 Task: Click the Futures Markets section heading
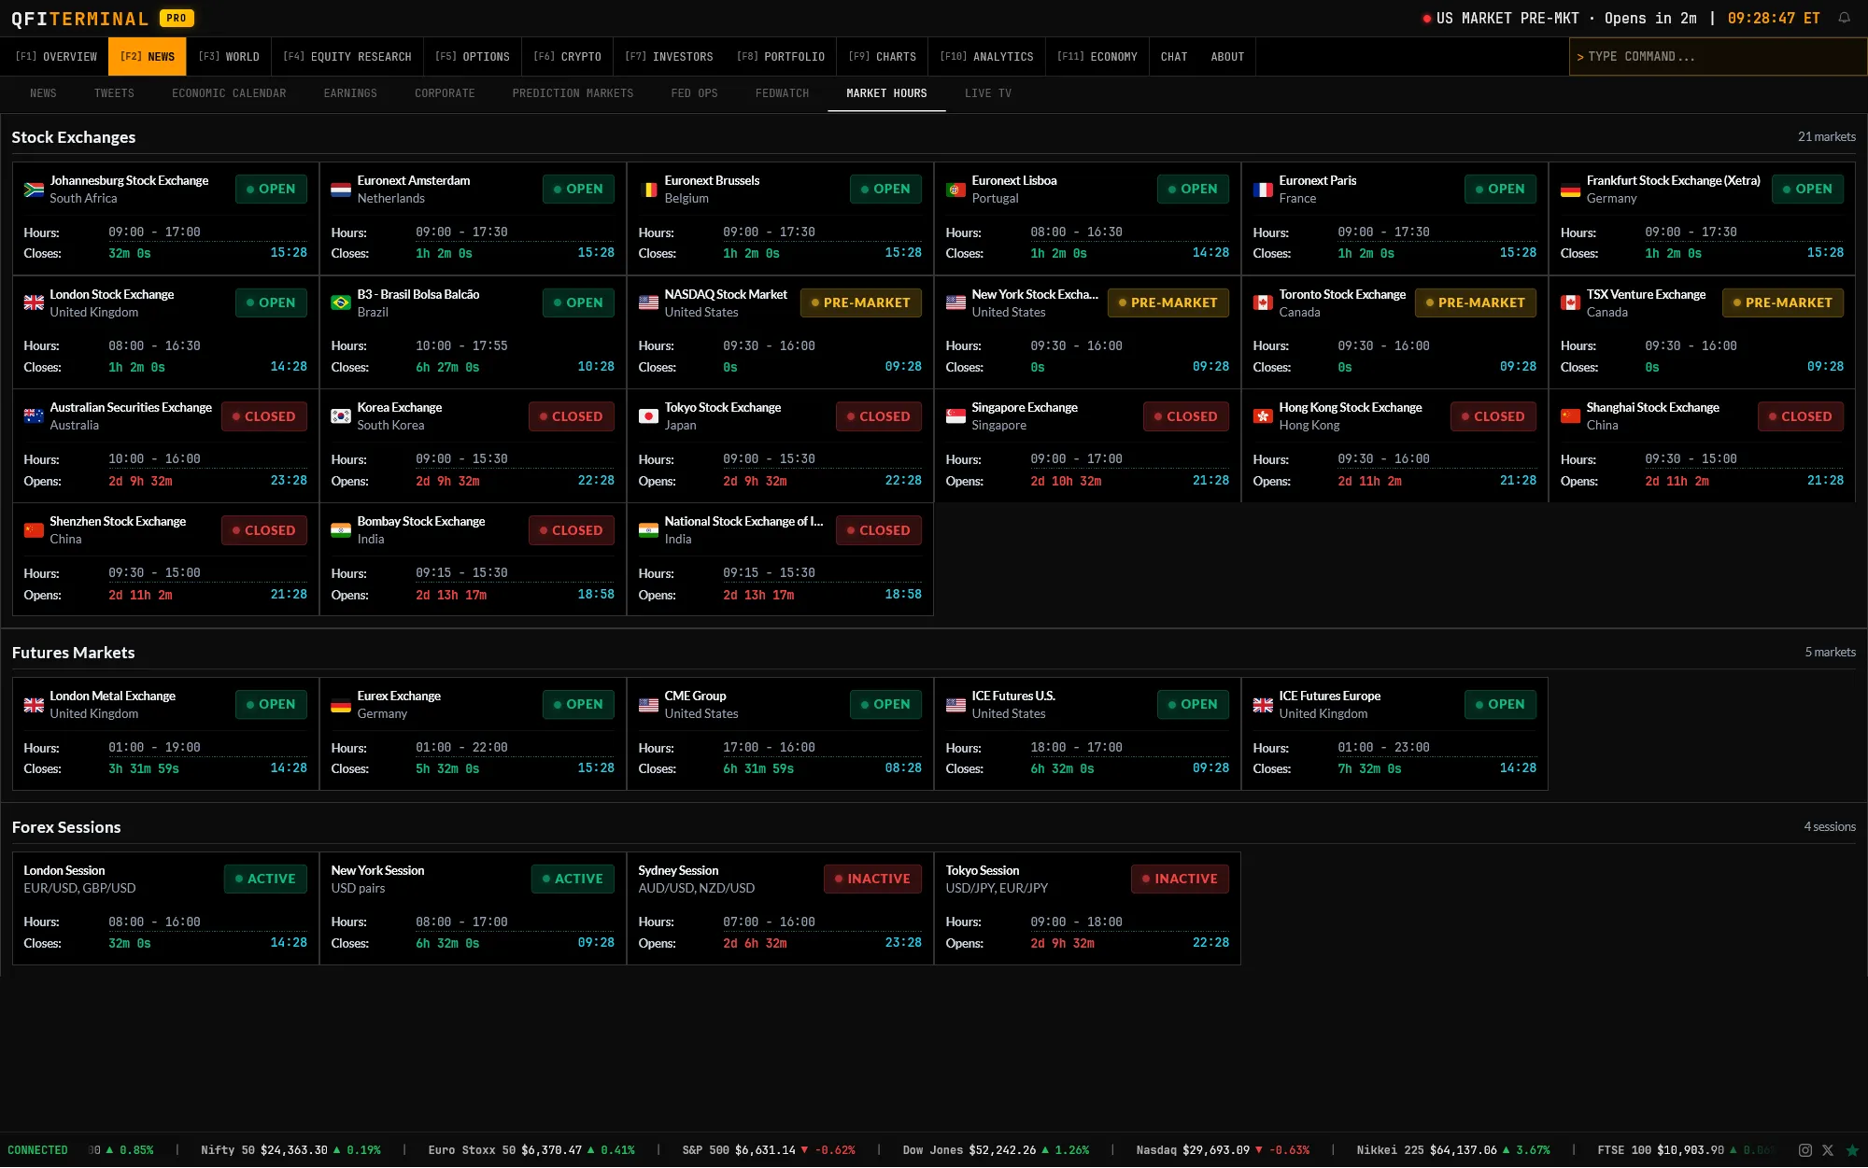click(x=74, y=653)
